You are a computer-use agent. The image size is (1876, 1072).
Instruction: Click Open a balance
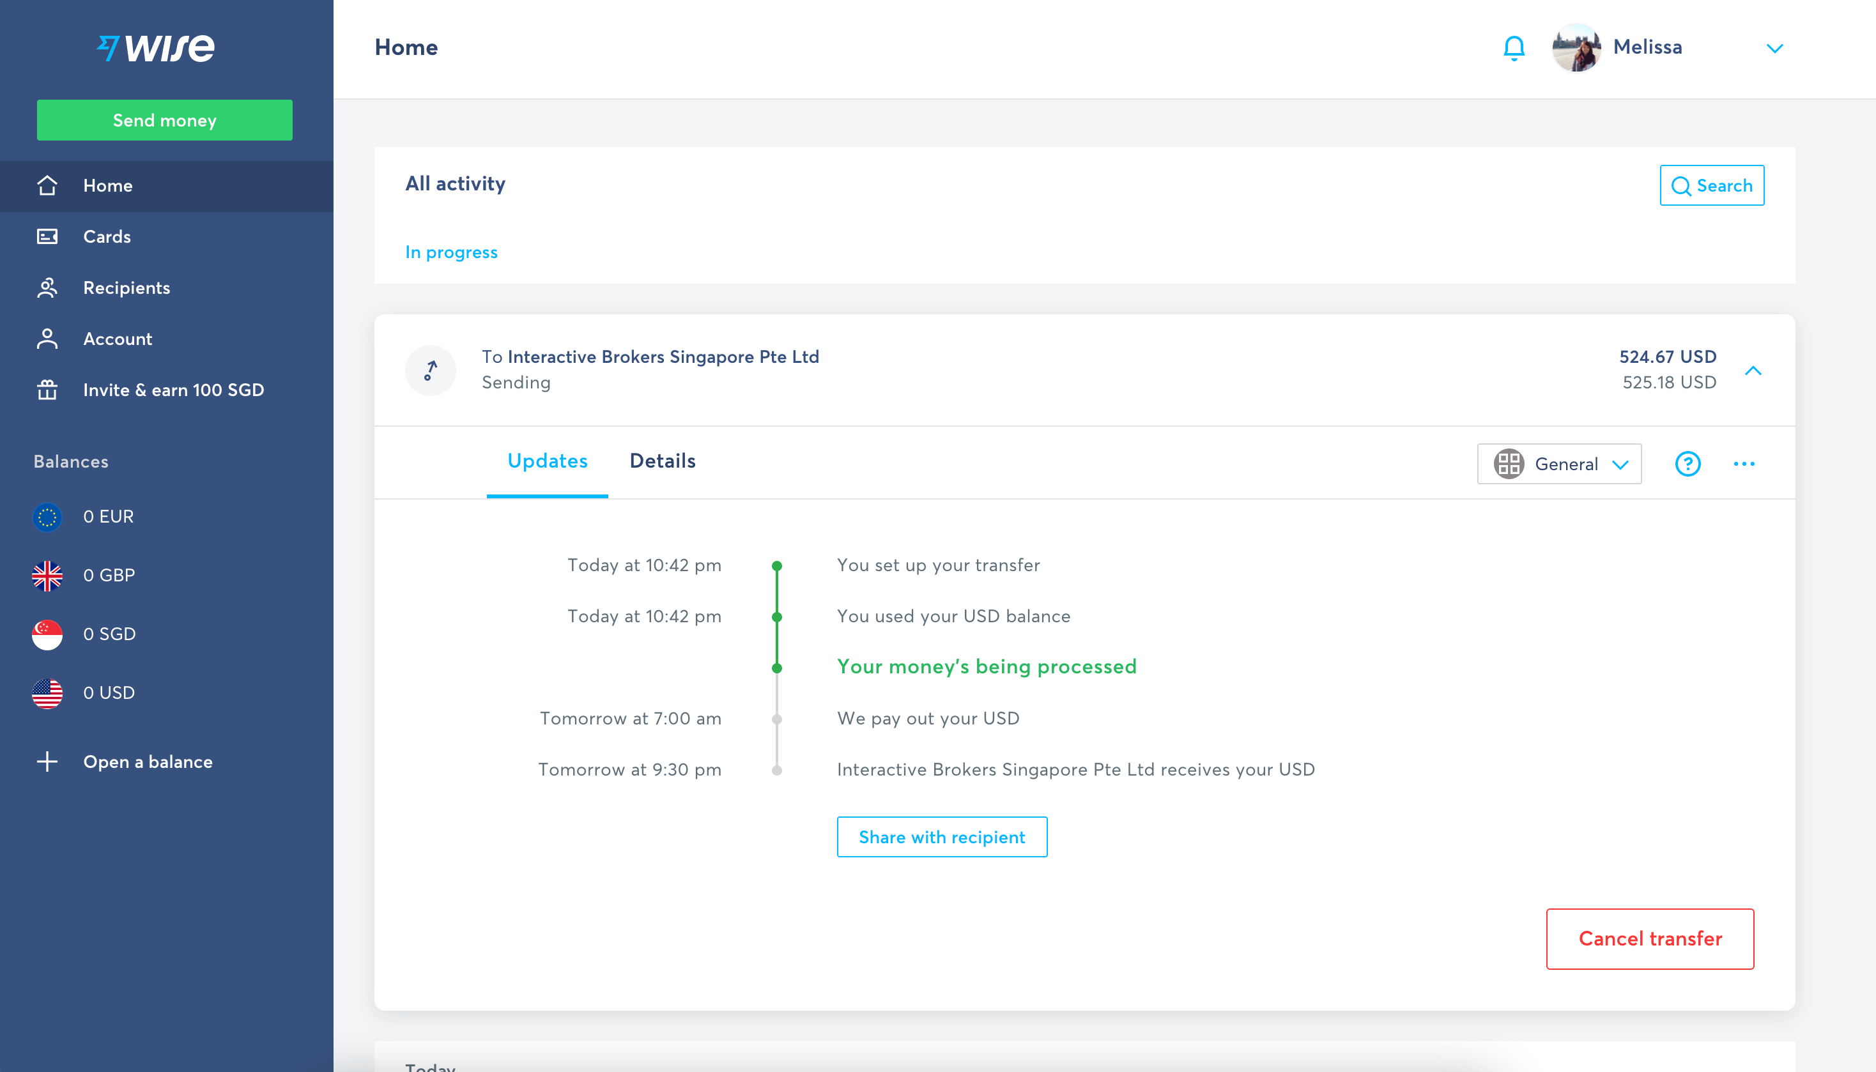tap(148, 762)
